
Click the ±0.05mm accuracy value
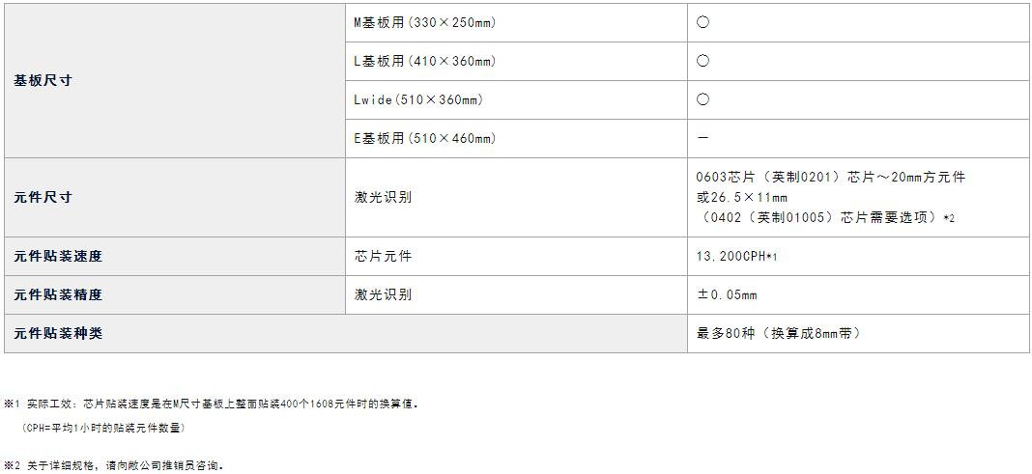point(727,294)
